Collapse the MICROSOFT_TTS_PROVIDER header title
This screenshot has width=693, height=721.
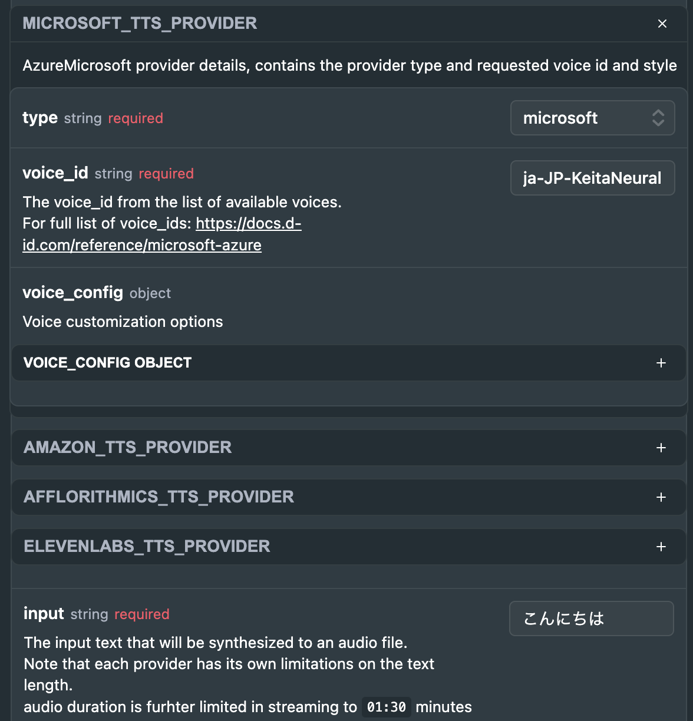tap(140, 24)
